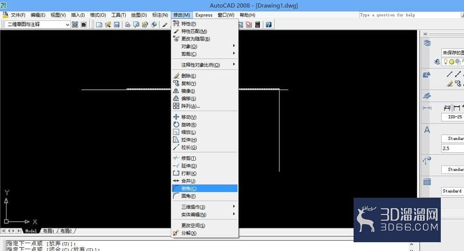Choose 删除(E) erase command

[205, 76]
